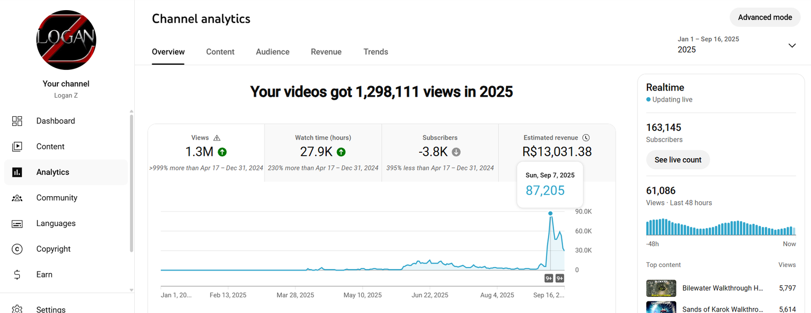Viewport: 811px width, 313px height.
Task: Click the gray down arrow beside -3.8K
Action: click(456, 152)
